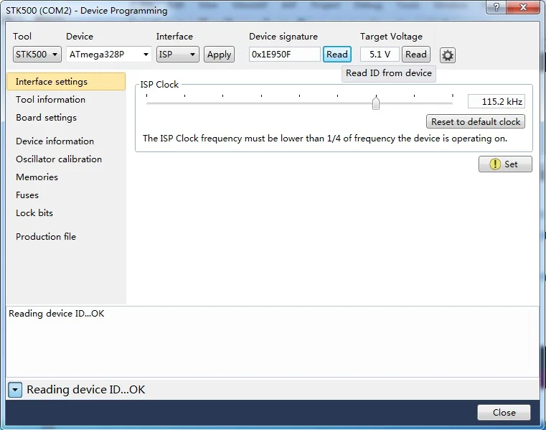This screenshot has width=546, height=430.
Task: Open the Lock bits page
Action: pos(34,213)
